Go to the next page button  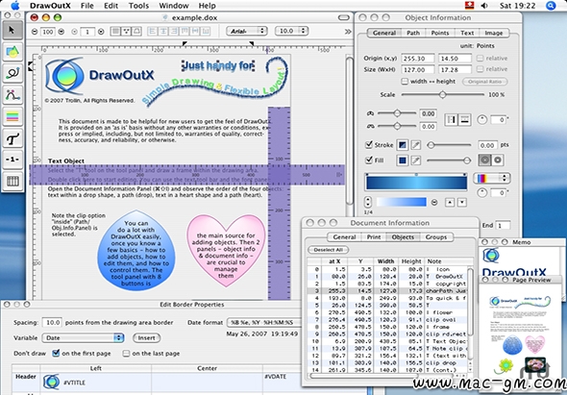[x=101, y=32]
